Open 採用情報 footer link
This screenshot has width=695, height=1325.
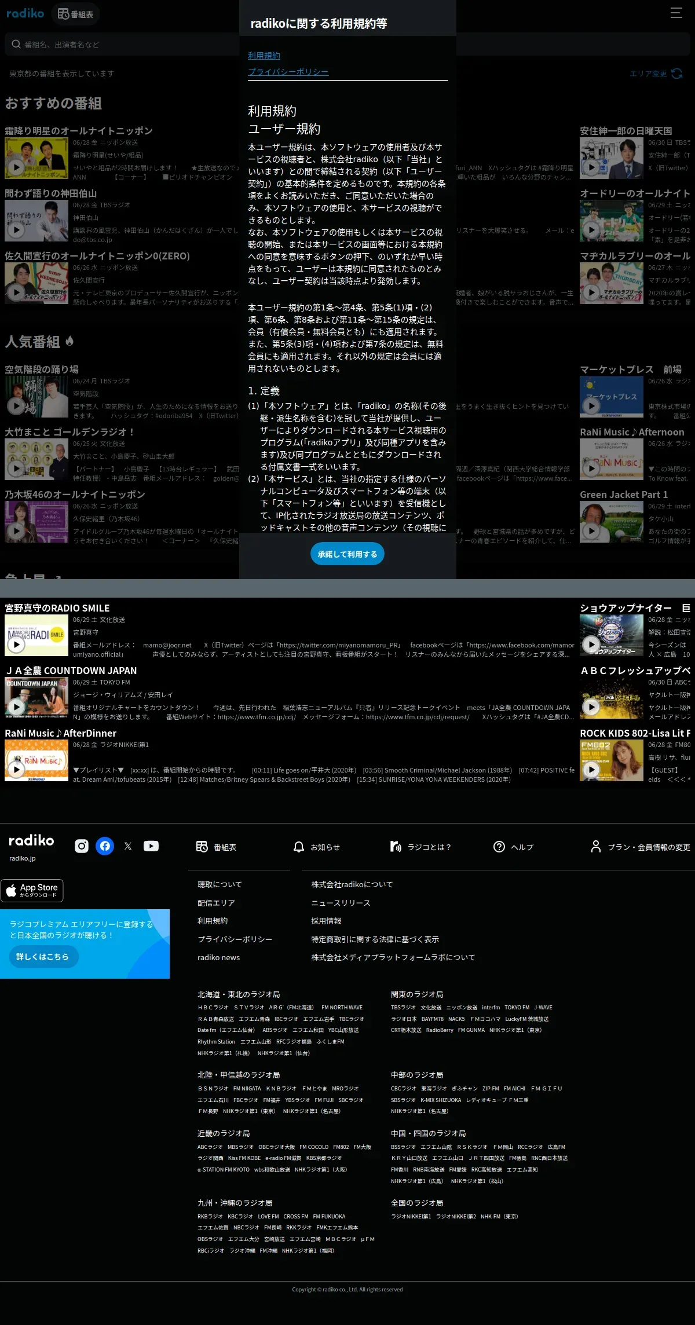[326, 921]
